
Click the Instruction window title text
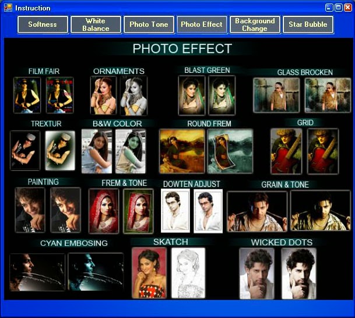[x=33, y=8]
